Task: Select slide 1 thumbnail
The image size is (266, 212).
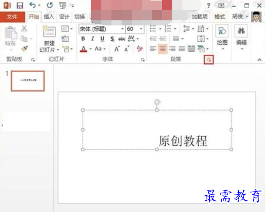Action: coord(28,81)
